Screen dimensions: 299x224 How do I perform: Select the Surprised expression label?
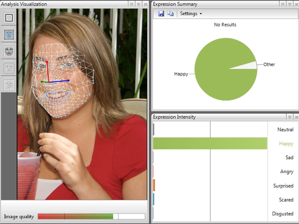(x=283, y=186)
